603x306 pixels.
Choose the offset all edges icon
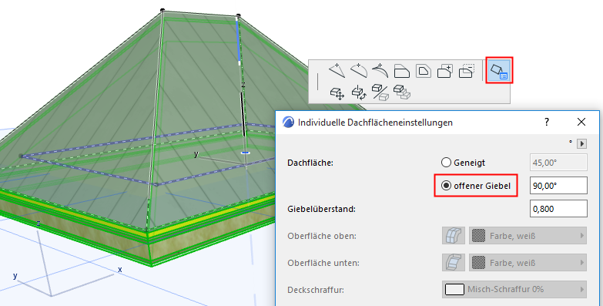(x=423, y=71)
